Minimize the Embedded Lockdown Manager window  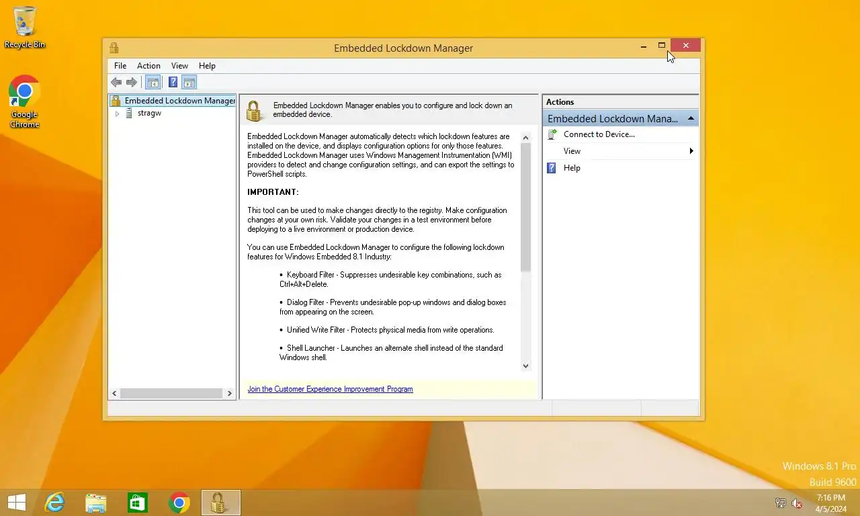[644, 46]
